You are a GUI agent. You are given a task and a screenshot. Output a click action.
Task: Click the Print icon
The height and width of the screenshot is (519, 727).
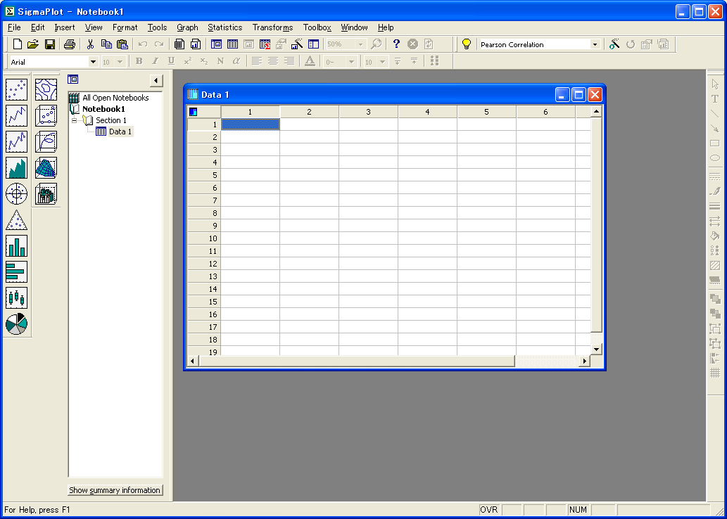[x=70, y=44]
